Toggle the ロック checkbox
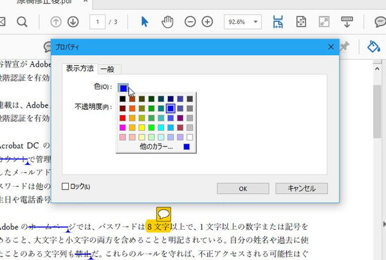 [65, 186]
